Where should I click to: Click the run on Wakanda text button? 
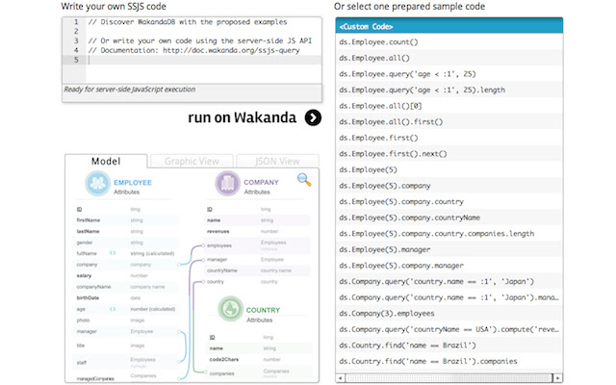coord(242,117)
